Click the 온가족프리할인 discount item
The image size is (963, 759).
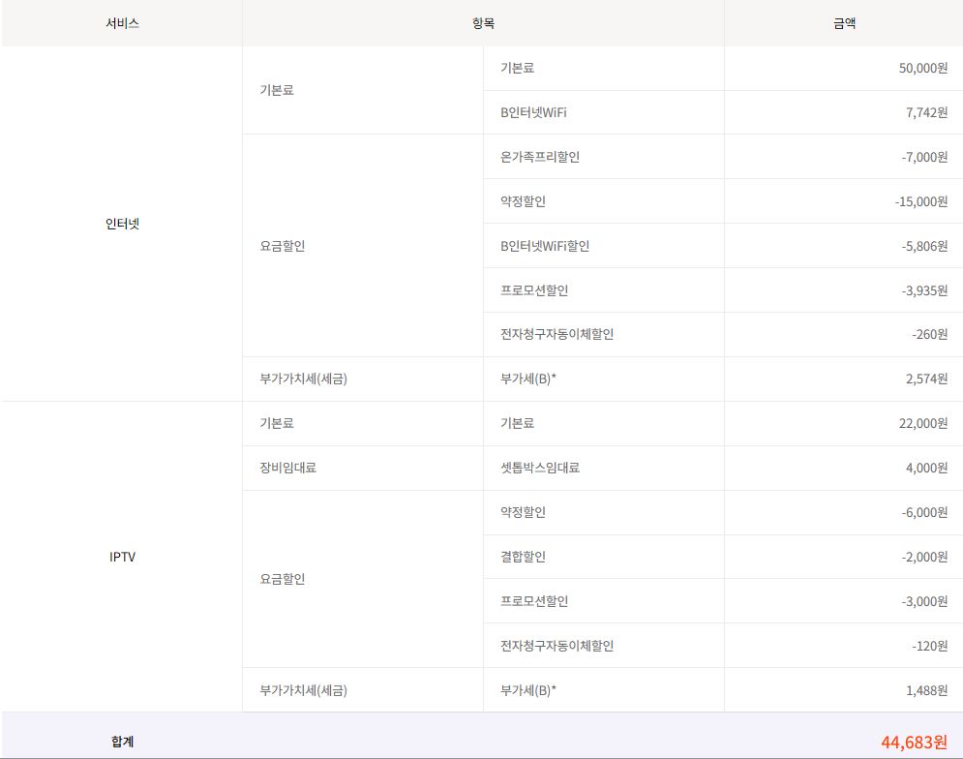pyautogui.click(x=540, y=157)
